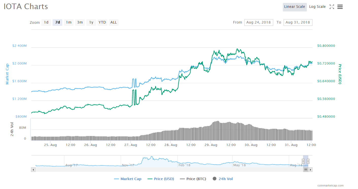
Task: Click navigator scrollbar right arrow
Action: pyautogui.click(x=310, y=170)
